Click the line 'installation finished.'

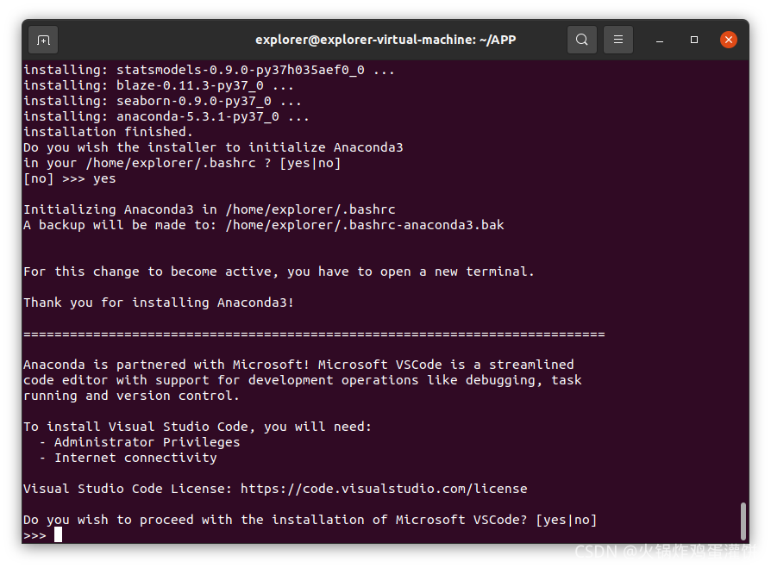coord(108,132)
